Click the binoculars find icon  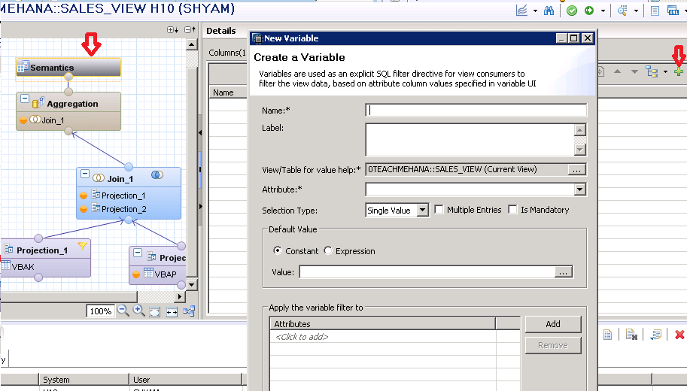click(549, 11)
